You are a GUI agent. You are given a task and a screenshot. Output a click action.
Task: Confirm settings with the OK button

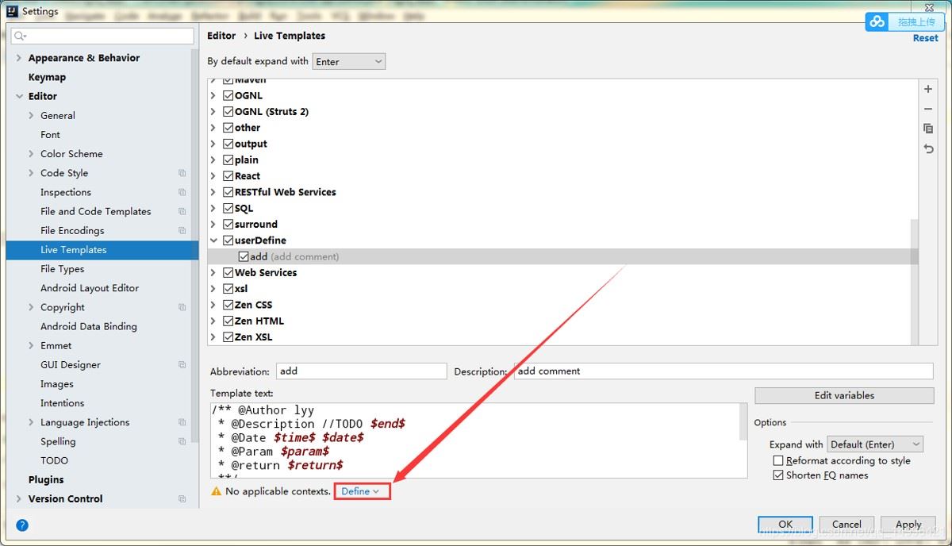(x=785, y=525)
